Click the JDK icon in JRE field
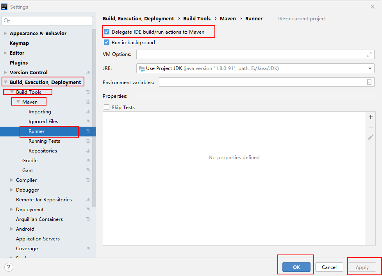Image resolution: width=382 pixels, height=276 pixels. click(x=141, y=68)
